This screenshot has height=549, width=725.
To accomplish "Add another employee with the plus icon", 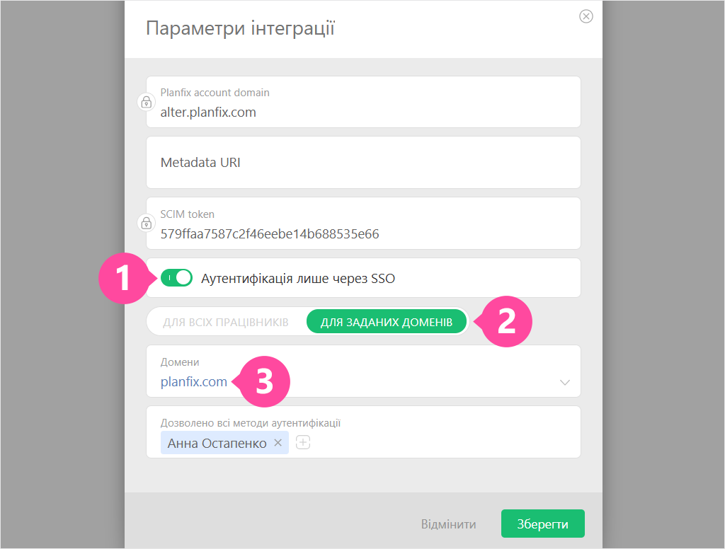I will click(303, 443).
